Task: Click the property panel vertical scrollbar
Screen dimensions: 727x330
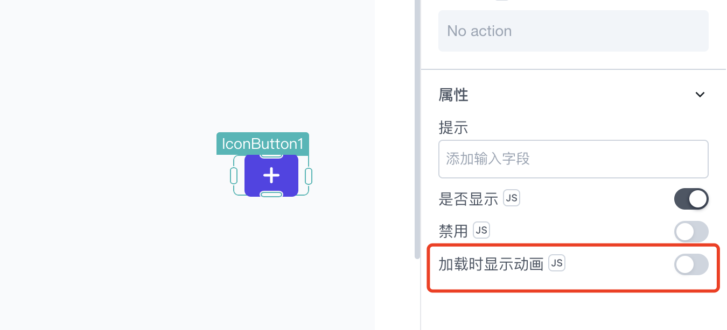Action: pos(417,129)
